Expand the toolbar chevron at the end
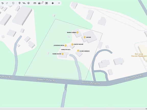The image size is (147, 110). (x=59, y=3)
